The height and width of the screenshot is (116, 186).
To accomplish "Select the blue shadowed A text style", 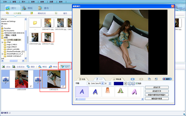I will click(x=95, y=92).
